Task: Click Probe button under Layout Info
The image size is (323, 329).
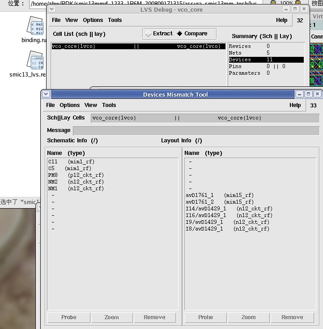Action: (x=206, y=317)
